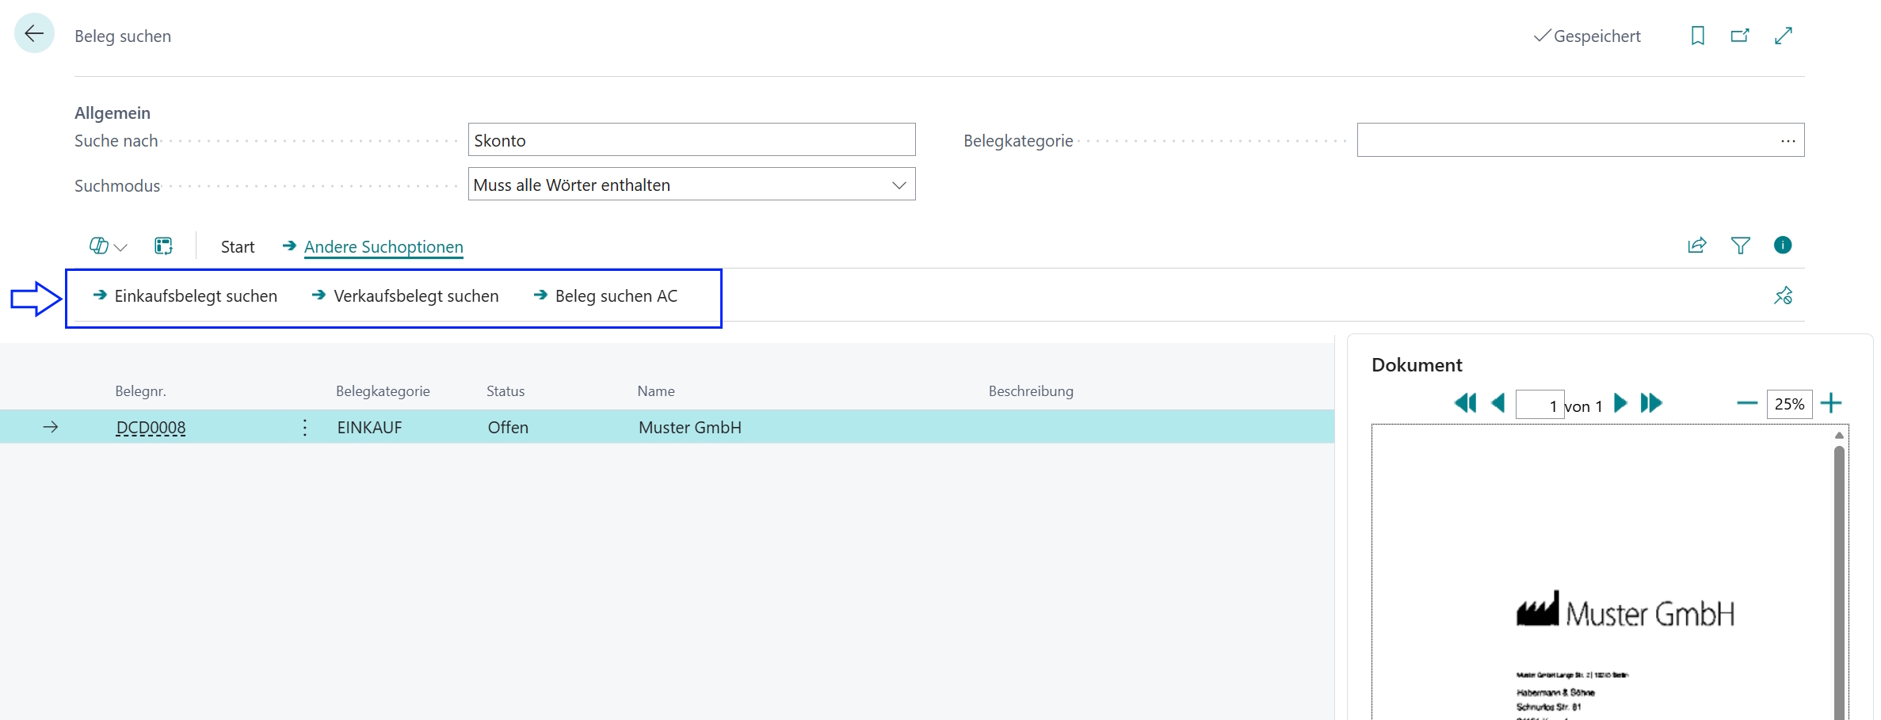Expand the Copilot icon dropdown
Image resolution: width=1881 pixels, height=720 pixels.
point(108,246)
